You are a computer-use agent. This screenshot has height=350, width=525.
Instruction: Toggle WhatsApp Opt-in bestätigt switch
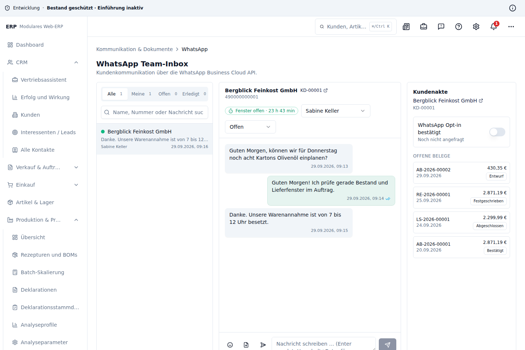click(x=497, y=132)
